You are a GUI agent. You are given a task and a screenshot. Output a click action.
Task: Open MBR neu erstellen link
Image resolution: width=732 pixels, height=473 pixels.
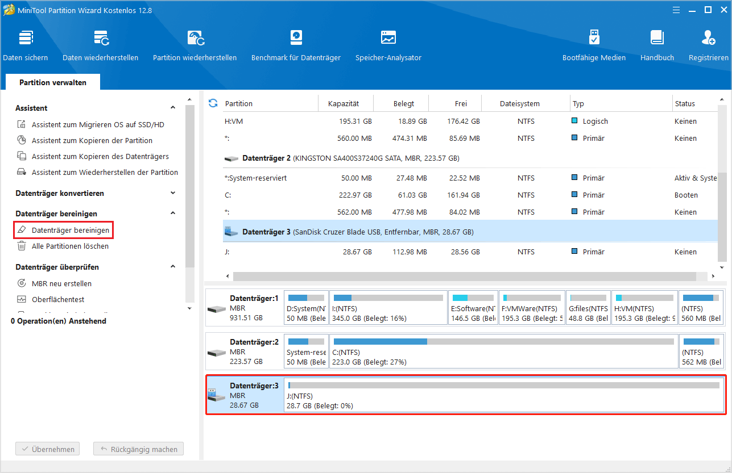point(61,283)
